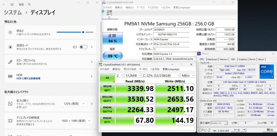Open custom scaling page chevron

[92, 104]
